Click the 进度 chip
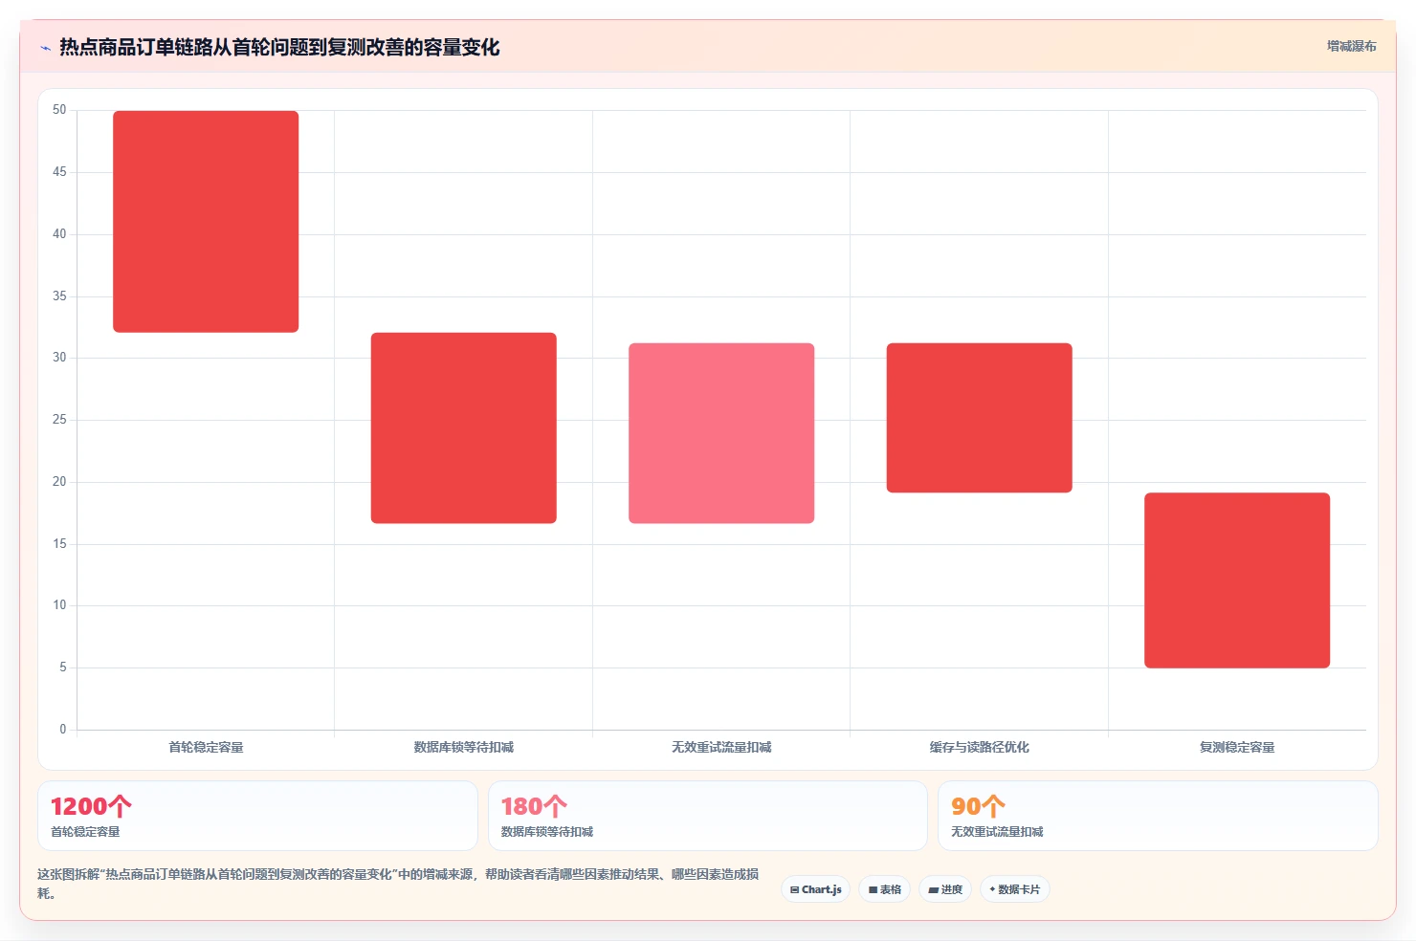 click(x=945, y=889)
